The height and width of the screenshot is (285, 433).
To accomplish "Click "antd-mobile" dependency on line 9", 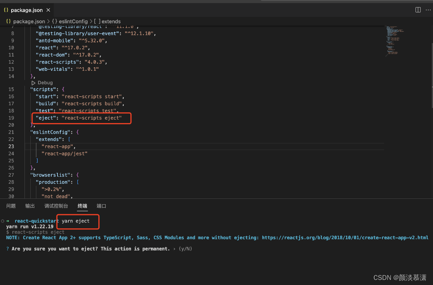I will coord(54,40).
